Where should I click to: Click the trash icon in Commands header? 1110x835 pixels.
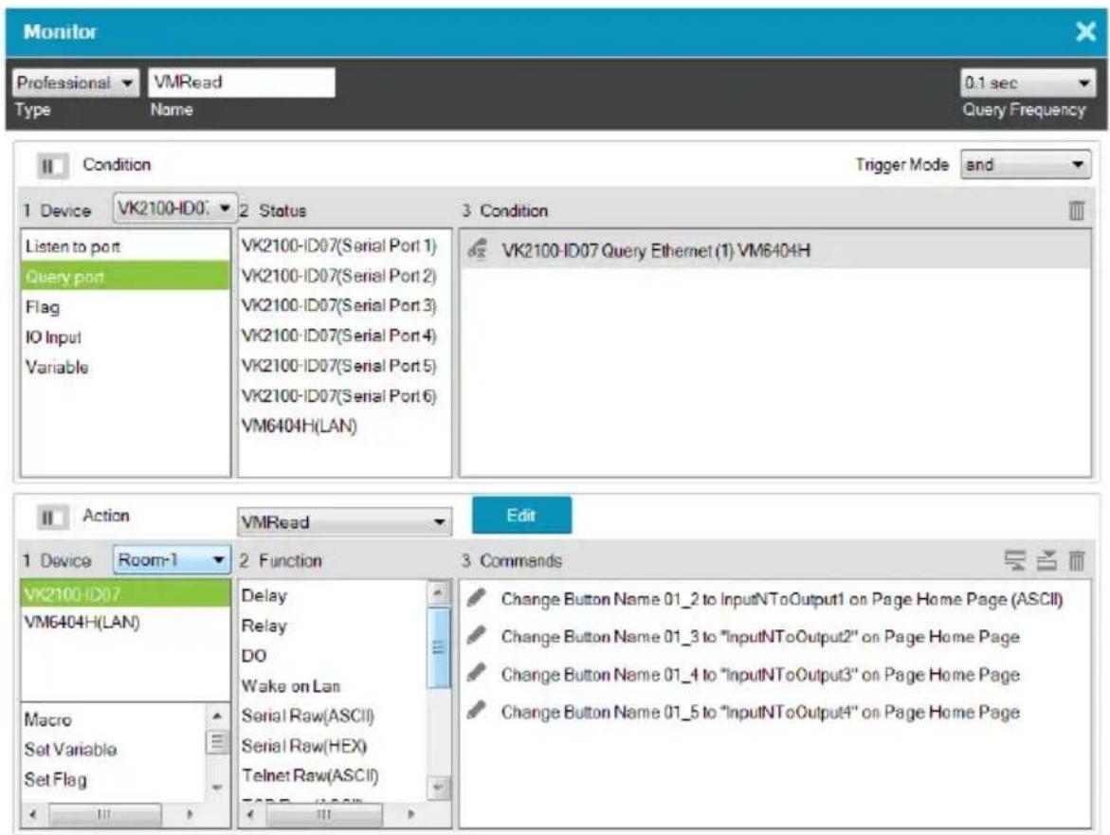1076,560
